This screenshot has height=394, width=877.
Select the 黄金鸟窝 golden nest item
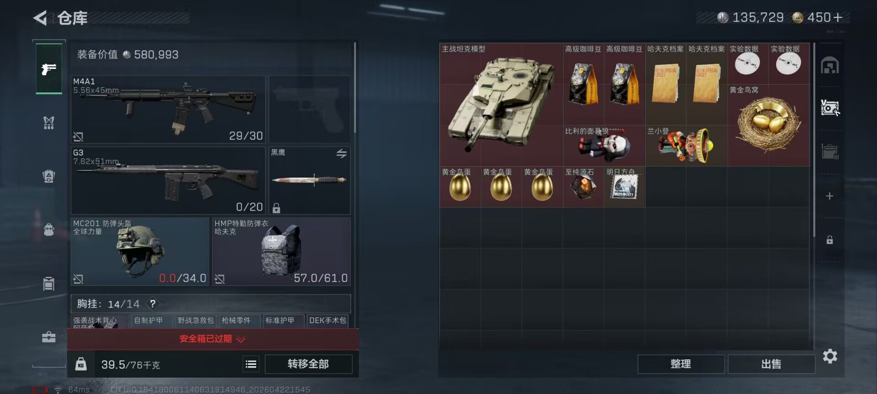tap(768, 125)
